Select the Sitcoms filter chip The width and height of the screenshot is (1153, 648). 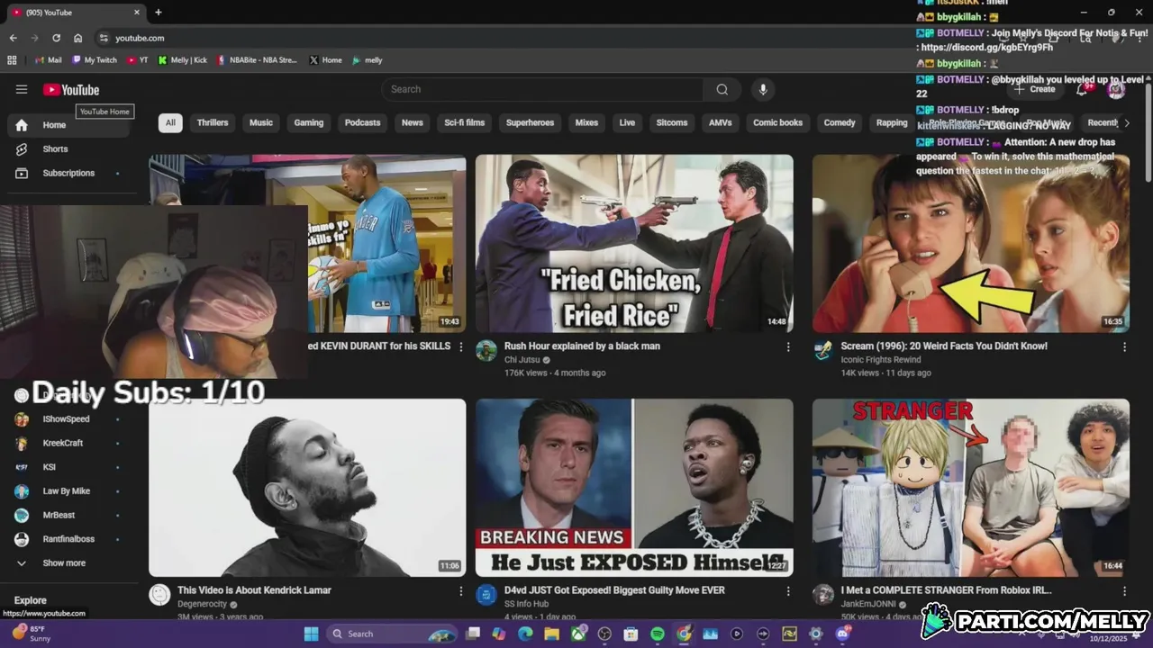coord(672,122)
